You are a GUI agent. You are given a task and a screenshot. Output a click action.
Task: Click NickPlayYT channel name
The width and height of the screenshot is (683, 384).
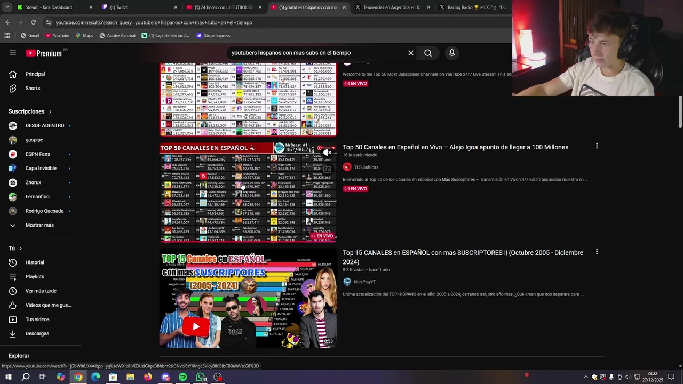(x=365, y=282)
